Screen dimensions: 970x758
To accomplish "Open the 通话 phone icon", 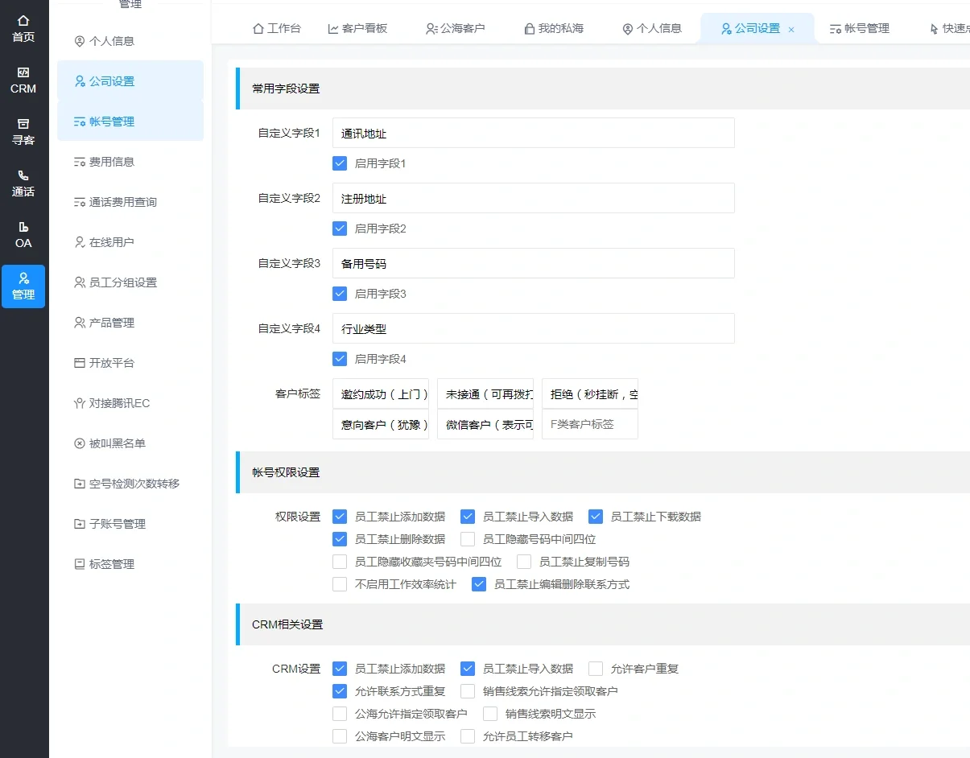I will [23, 175].
